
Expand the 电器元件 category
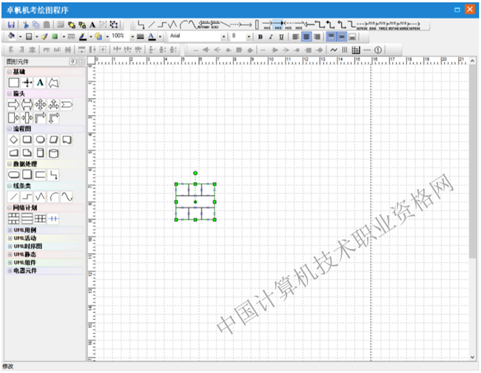click(10, 271)
